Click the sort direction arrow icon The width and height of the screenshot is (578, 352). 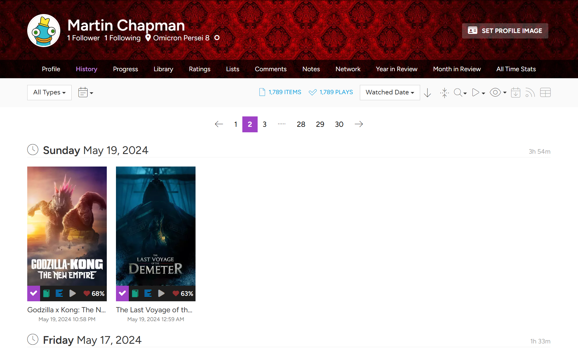[427, 93]
